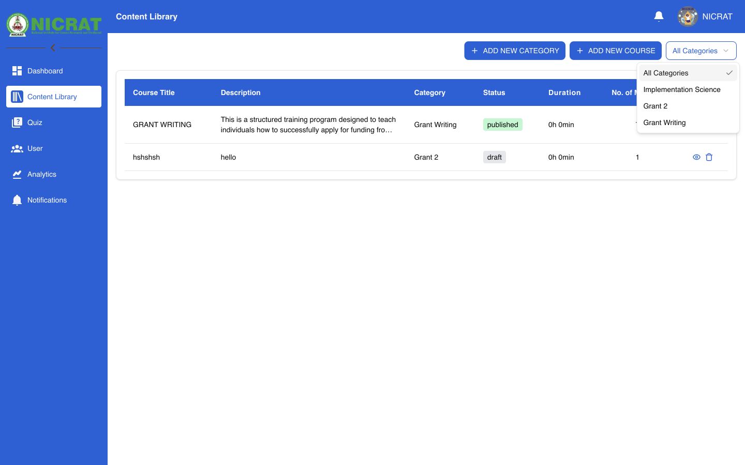Click the NICRAT profile avatar
Image resolution: width=745 pixels, height=465 pixels.
(x=688, y=17)
